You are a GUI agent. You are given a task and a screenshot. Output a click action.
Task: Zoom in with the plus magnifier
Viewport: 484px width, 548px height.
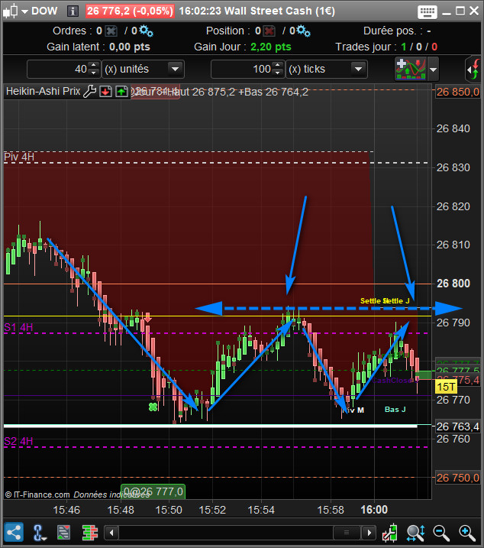[467, 533]
